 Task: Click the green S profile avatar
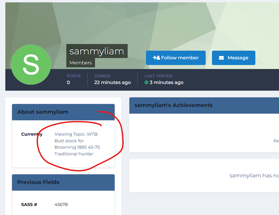pos(31,65)
